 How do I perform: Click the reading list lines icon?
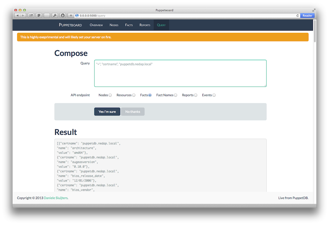point(39,15)
